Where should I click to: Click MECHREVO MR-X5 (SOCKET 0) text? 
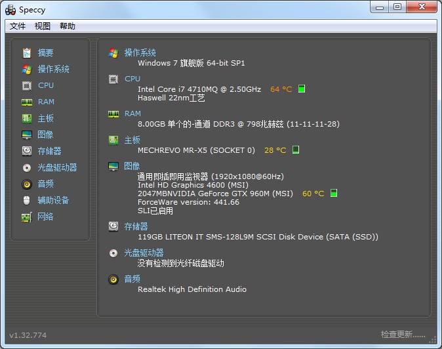coord(196,150)
